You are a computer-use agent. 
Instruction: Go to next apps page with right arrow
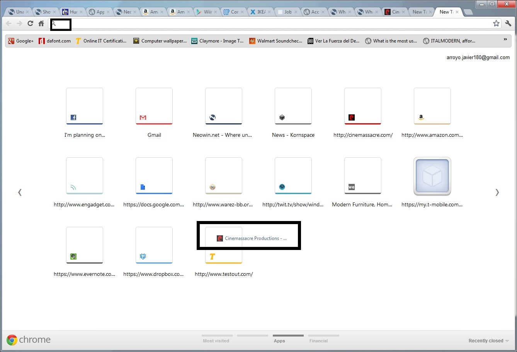(497, 192)
